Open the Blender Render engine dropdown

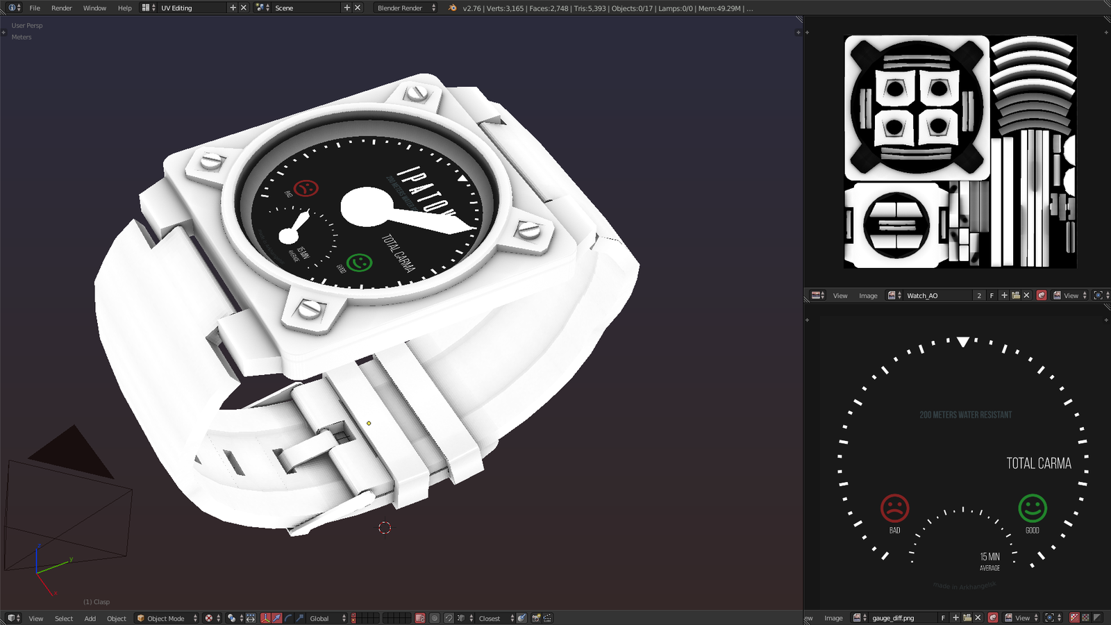406,8
